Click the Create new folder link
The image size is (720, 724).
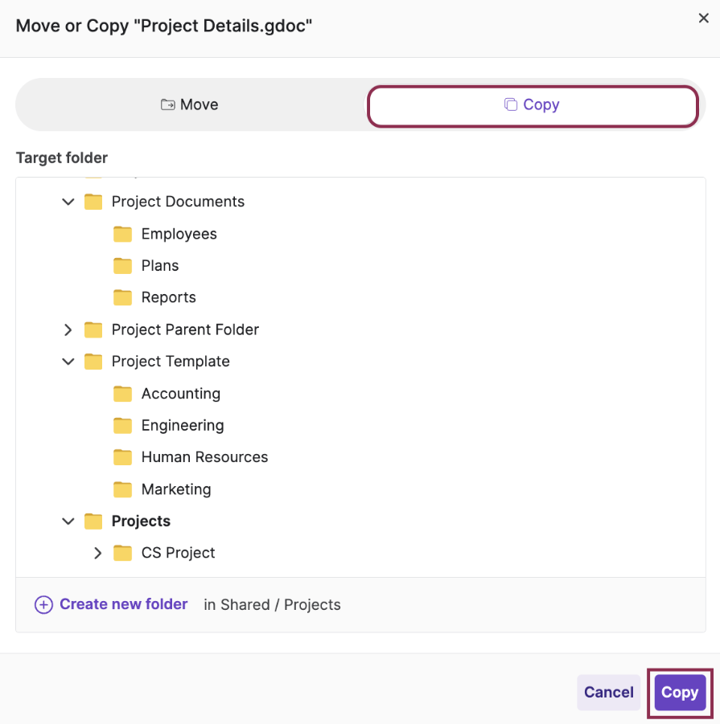[123, 604]
